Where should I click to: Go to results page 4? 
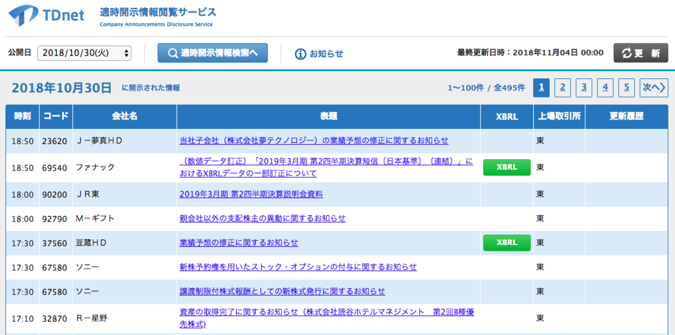coord(605,88)
